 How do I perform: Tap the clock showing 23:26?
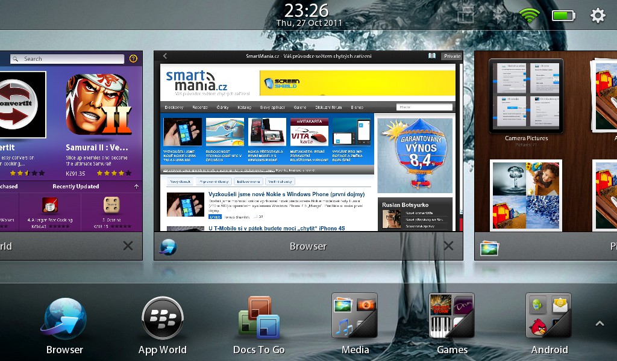(x=307, y=10)
